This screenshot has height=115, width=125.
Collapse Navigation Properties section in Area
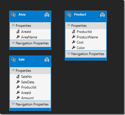[13, 42]
